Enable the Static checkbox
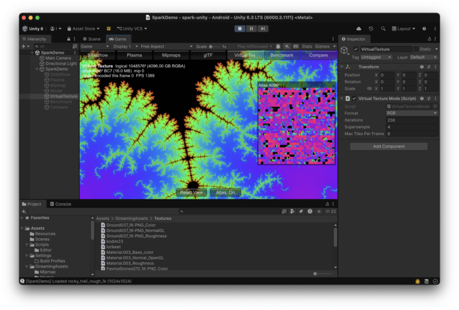Screen dimensions: 459x310 (416, 49)
